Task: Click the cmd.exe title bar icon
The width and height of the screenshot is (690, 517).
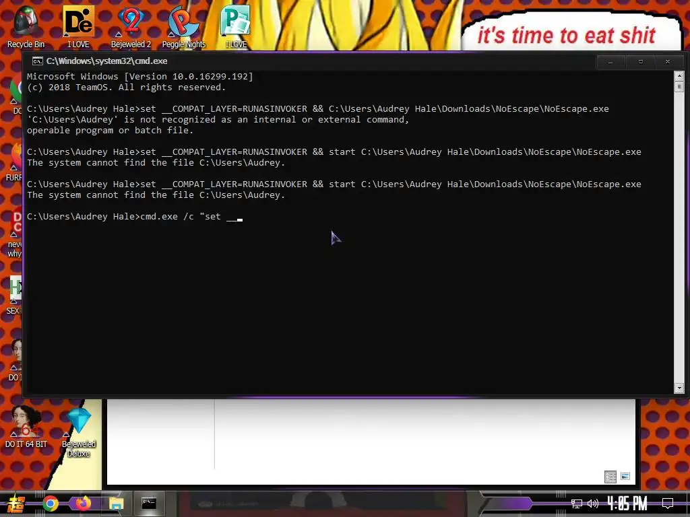Action: [x=38, y=61]
